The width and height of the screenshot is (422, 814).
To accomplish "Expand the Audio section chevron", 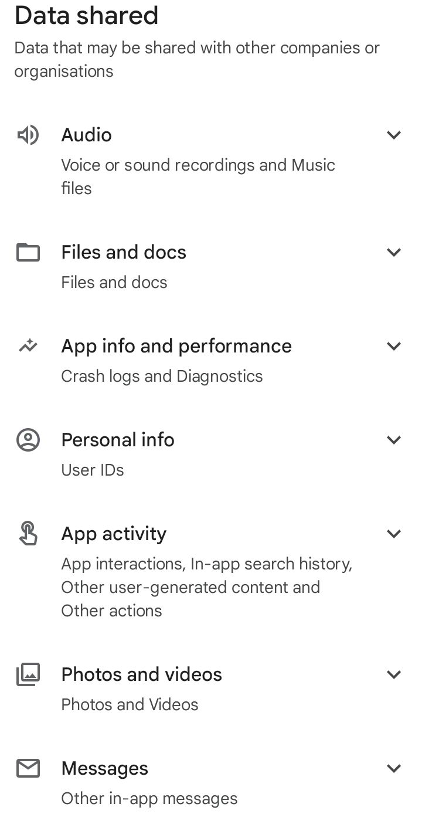I will (394, 135).
